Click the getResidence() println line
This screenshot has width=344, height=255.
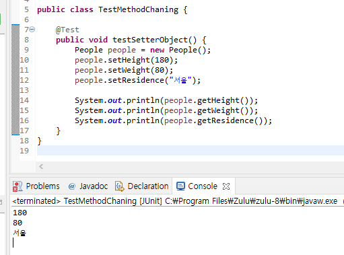[173, 120]
